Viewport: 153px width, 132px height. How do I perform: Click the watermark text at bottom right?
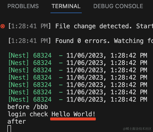[137, 129]
